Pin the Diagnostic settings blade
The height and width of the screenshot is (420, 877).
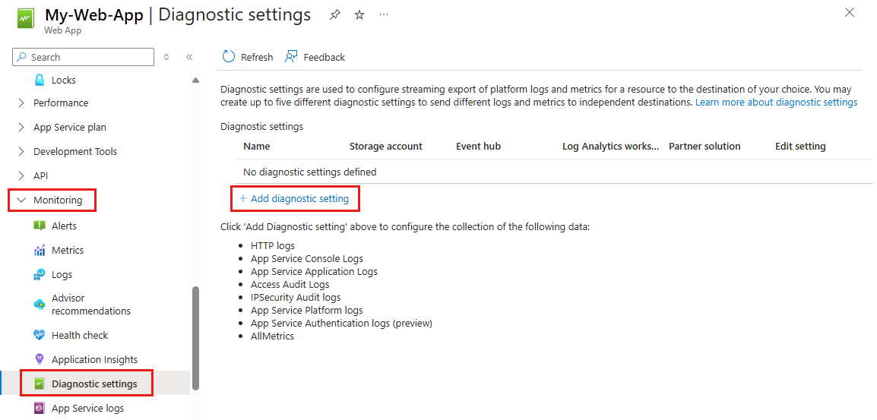pyautogui.click(x=334, y=15)
